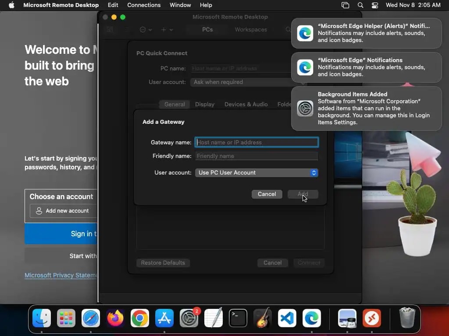The image size is (449, 336).
Task: Click the blue Sign in button in Edge
Action: [61, 234]
